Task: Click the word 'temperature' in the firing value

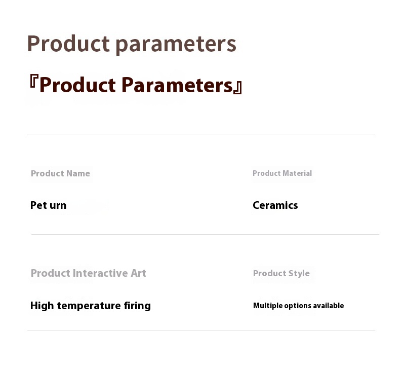Action: (89, 306)
